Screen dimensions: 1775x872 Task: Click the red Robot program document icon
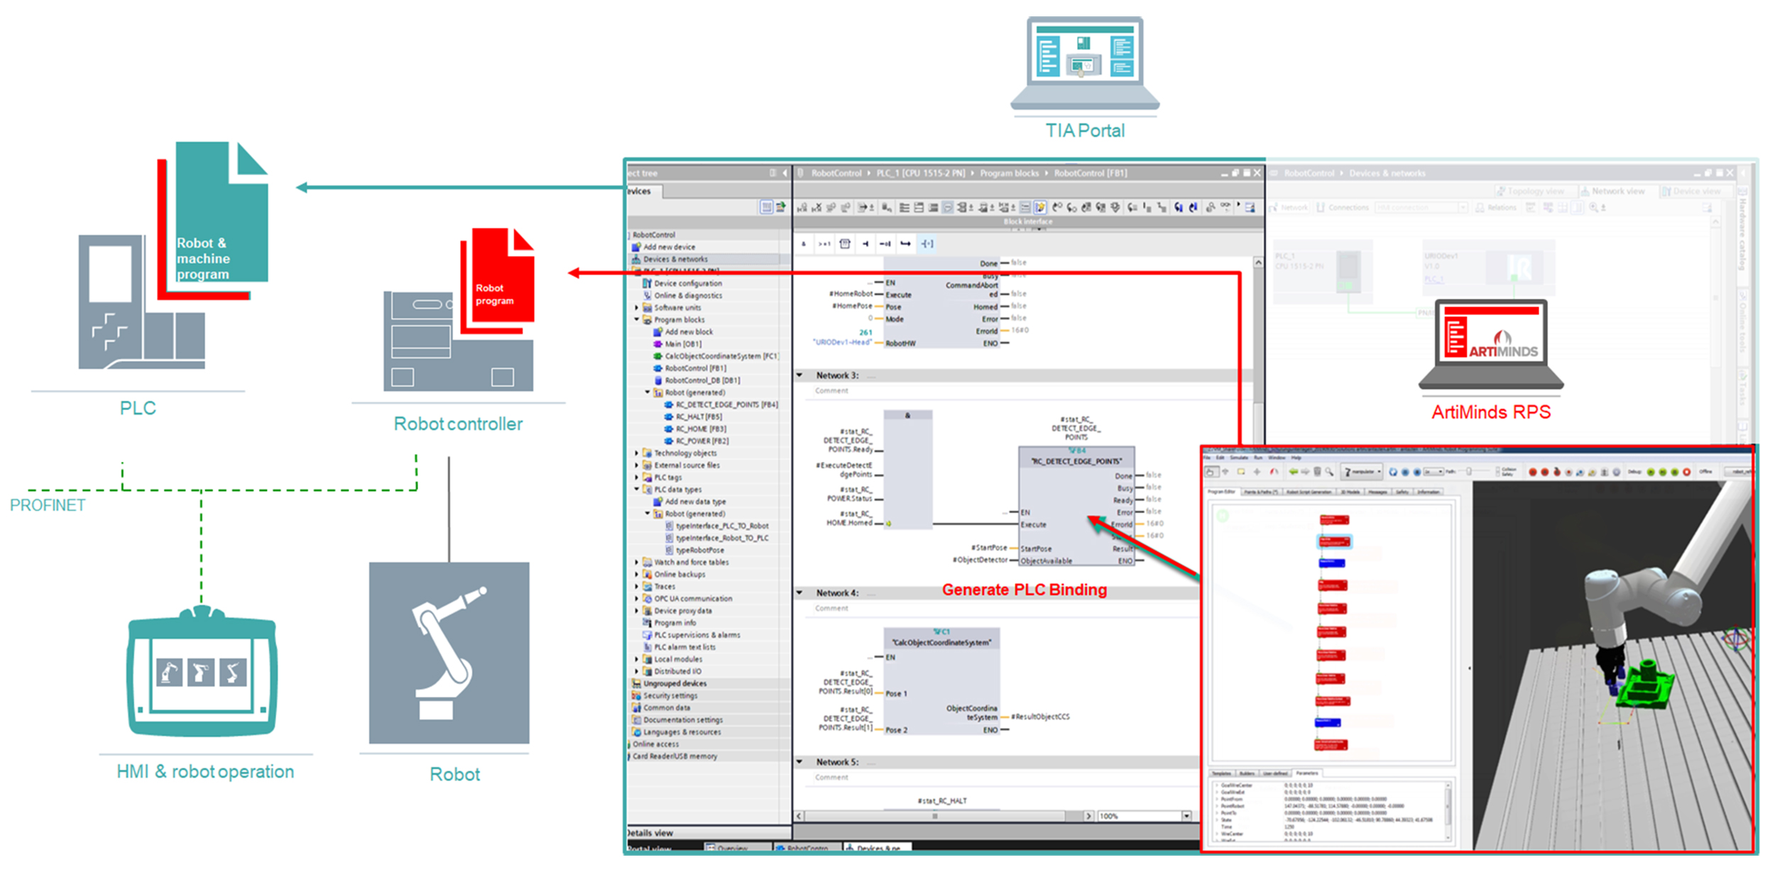point(503,275)
